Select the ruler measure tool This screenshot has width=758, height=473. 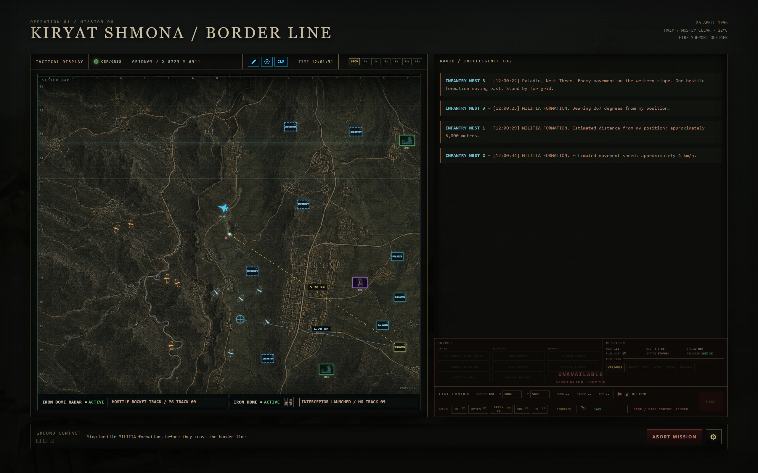(253, 61)
